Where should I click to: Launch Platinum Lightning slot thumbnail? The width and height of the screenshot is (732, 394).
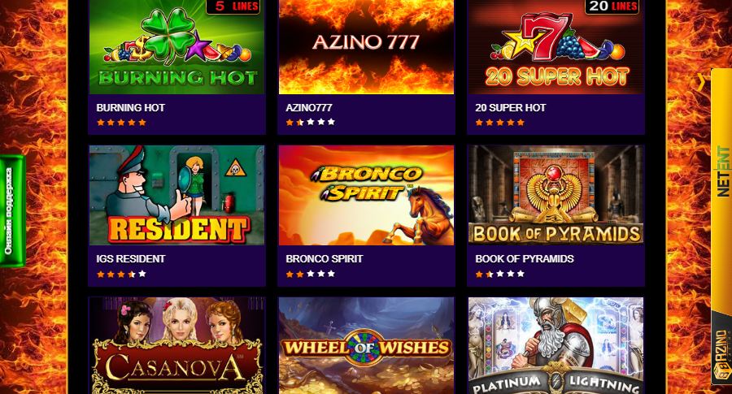click(x=556, y=345)
